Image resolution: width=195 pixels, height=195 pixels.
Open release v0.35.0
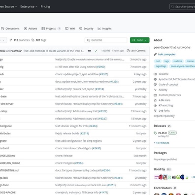[162, 133]
